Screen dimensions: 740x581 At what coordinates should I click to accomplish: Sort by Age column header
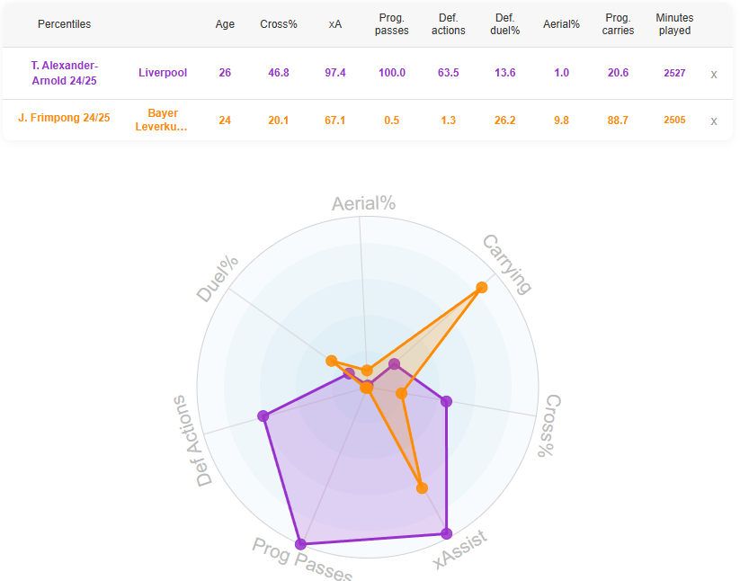click(x=225, y=24)
